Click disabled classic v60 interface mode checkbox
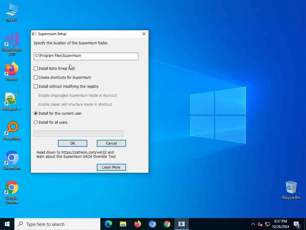This screenshot has width=306, height=230. coord(36,105)
